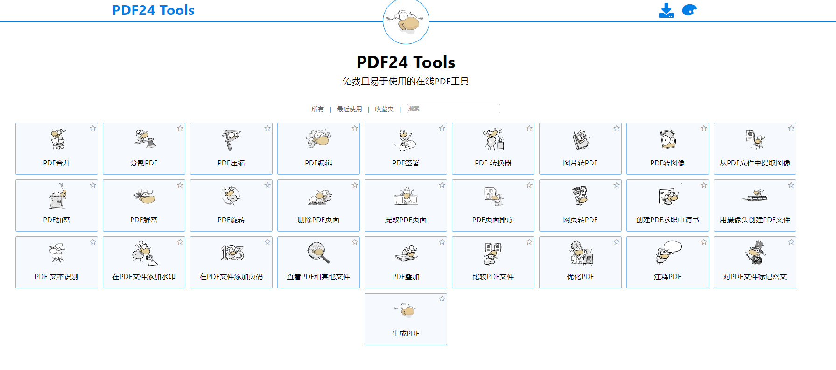This screenshot has height=370, width=836.
Task: Open the PDF旋转 tool icon
Action: click(231, 196)
